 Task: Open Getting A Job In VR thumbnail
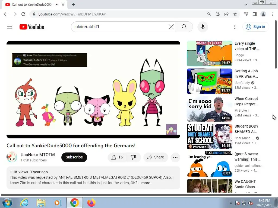(209, 81)
